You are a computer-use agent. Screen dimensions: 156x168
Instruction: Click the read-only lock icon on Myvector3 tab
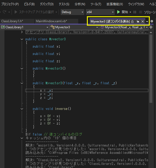pyautogui.click(x=132, y=21)
